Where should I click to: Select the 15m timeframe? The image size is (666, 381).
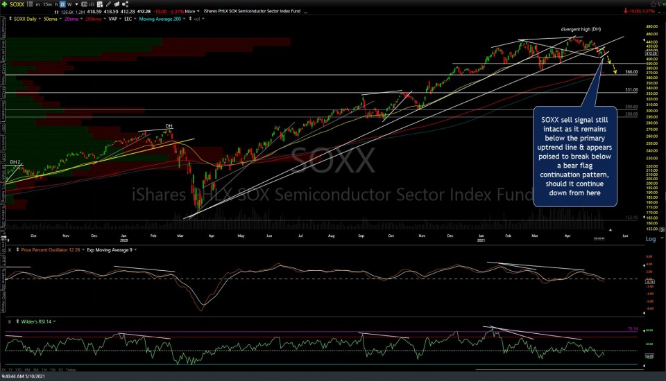pyautogui.click(x=48, y=4)
